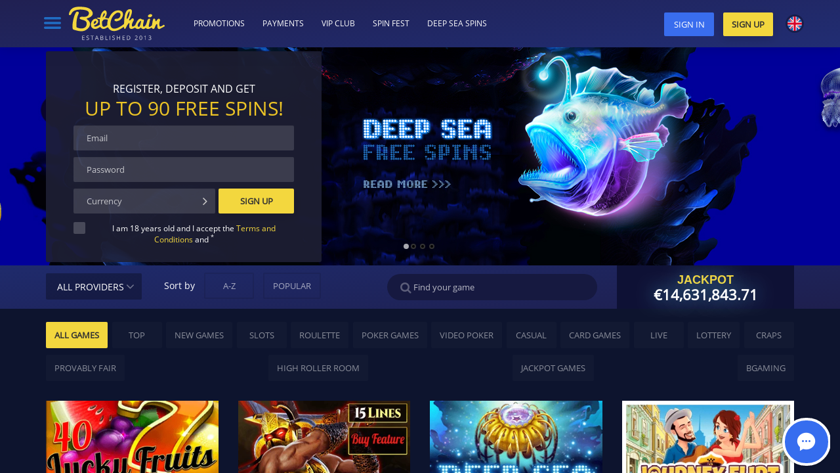The image size is (840, 473).
Task: Expand the Currency dropdown
Action: pyautogui.click(x=144, y=201)
